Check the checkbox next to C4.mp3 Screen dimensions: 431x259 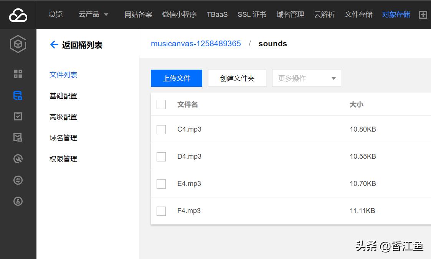[161, 129]
